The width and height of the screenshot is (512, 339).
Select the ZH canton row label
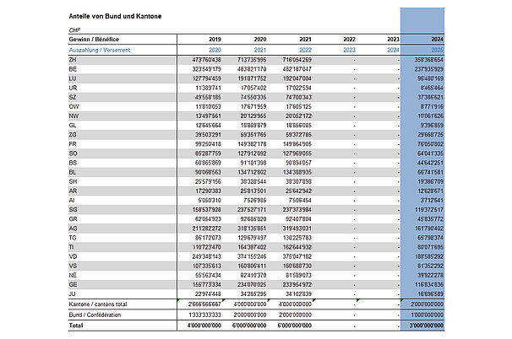click(74, 60)
